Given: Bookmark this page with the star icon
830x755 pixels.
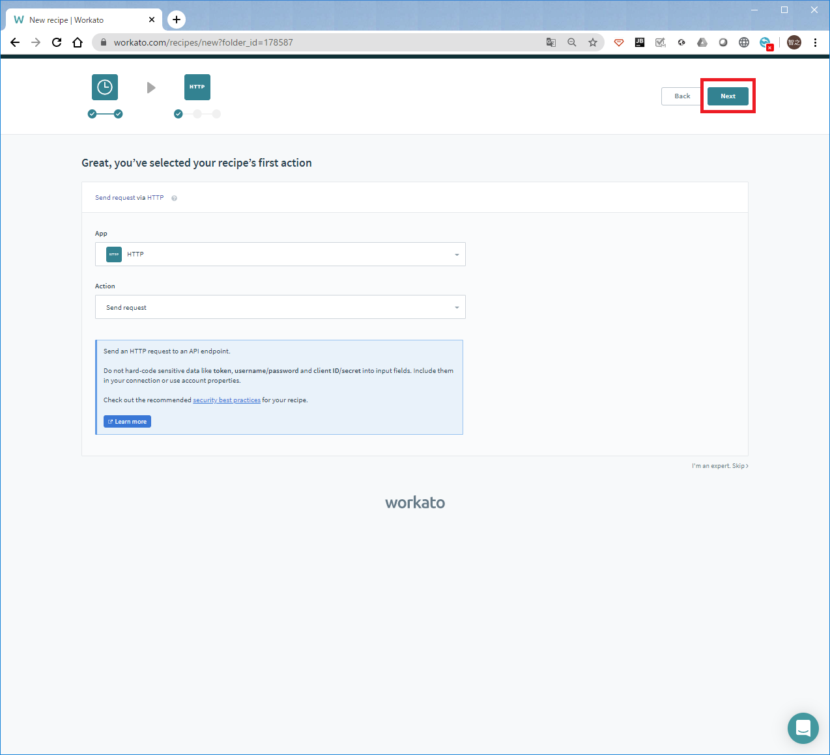Looking at the screenshot, I should 593,42.
